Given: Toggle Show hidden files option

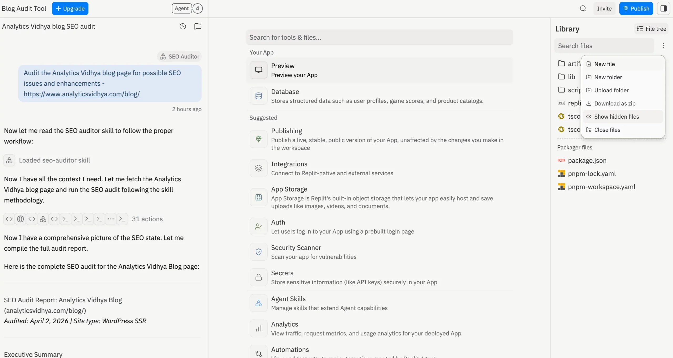Looking at the screenshot, I should tap(616, 117).
